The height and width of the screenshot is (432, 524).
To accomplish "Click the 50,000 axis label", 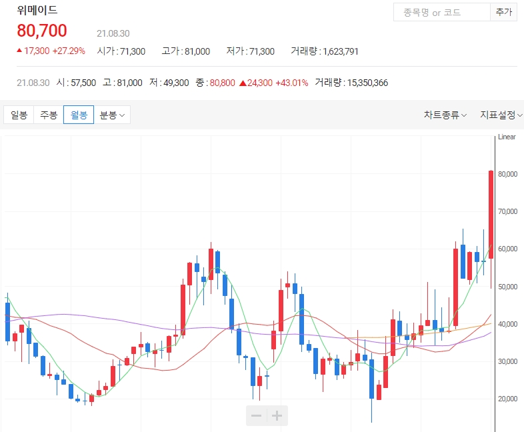I will pyautogui.click(x=507, y=287).
